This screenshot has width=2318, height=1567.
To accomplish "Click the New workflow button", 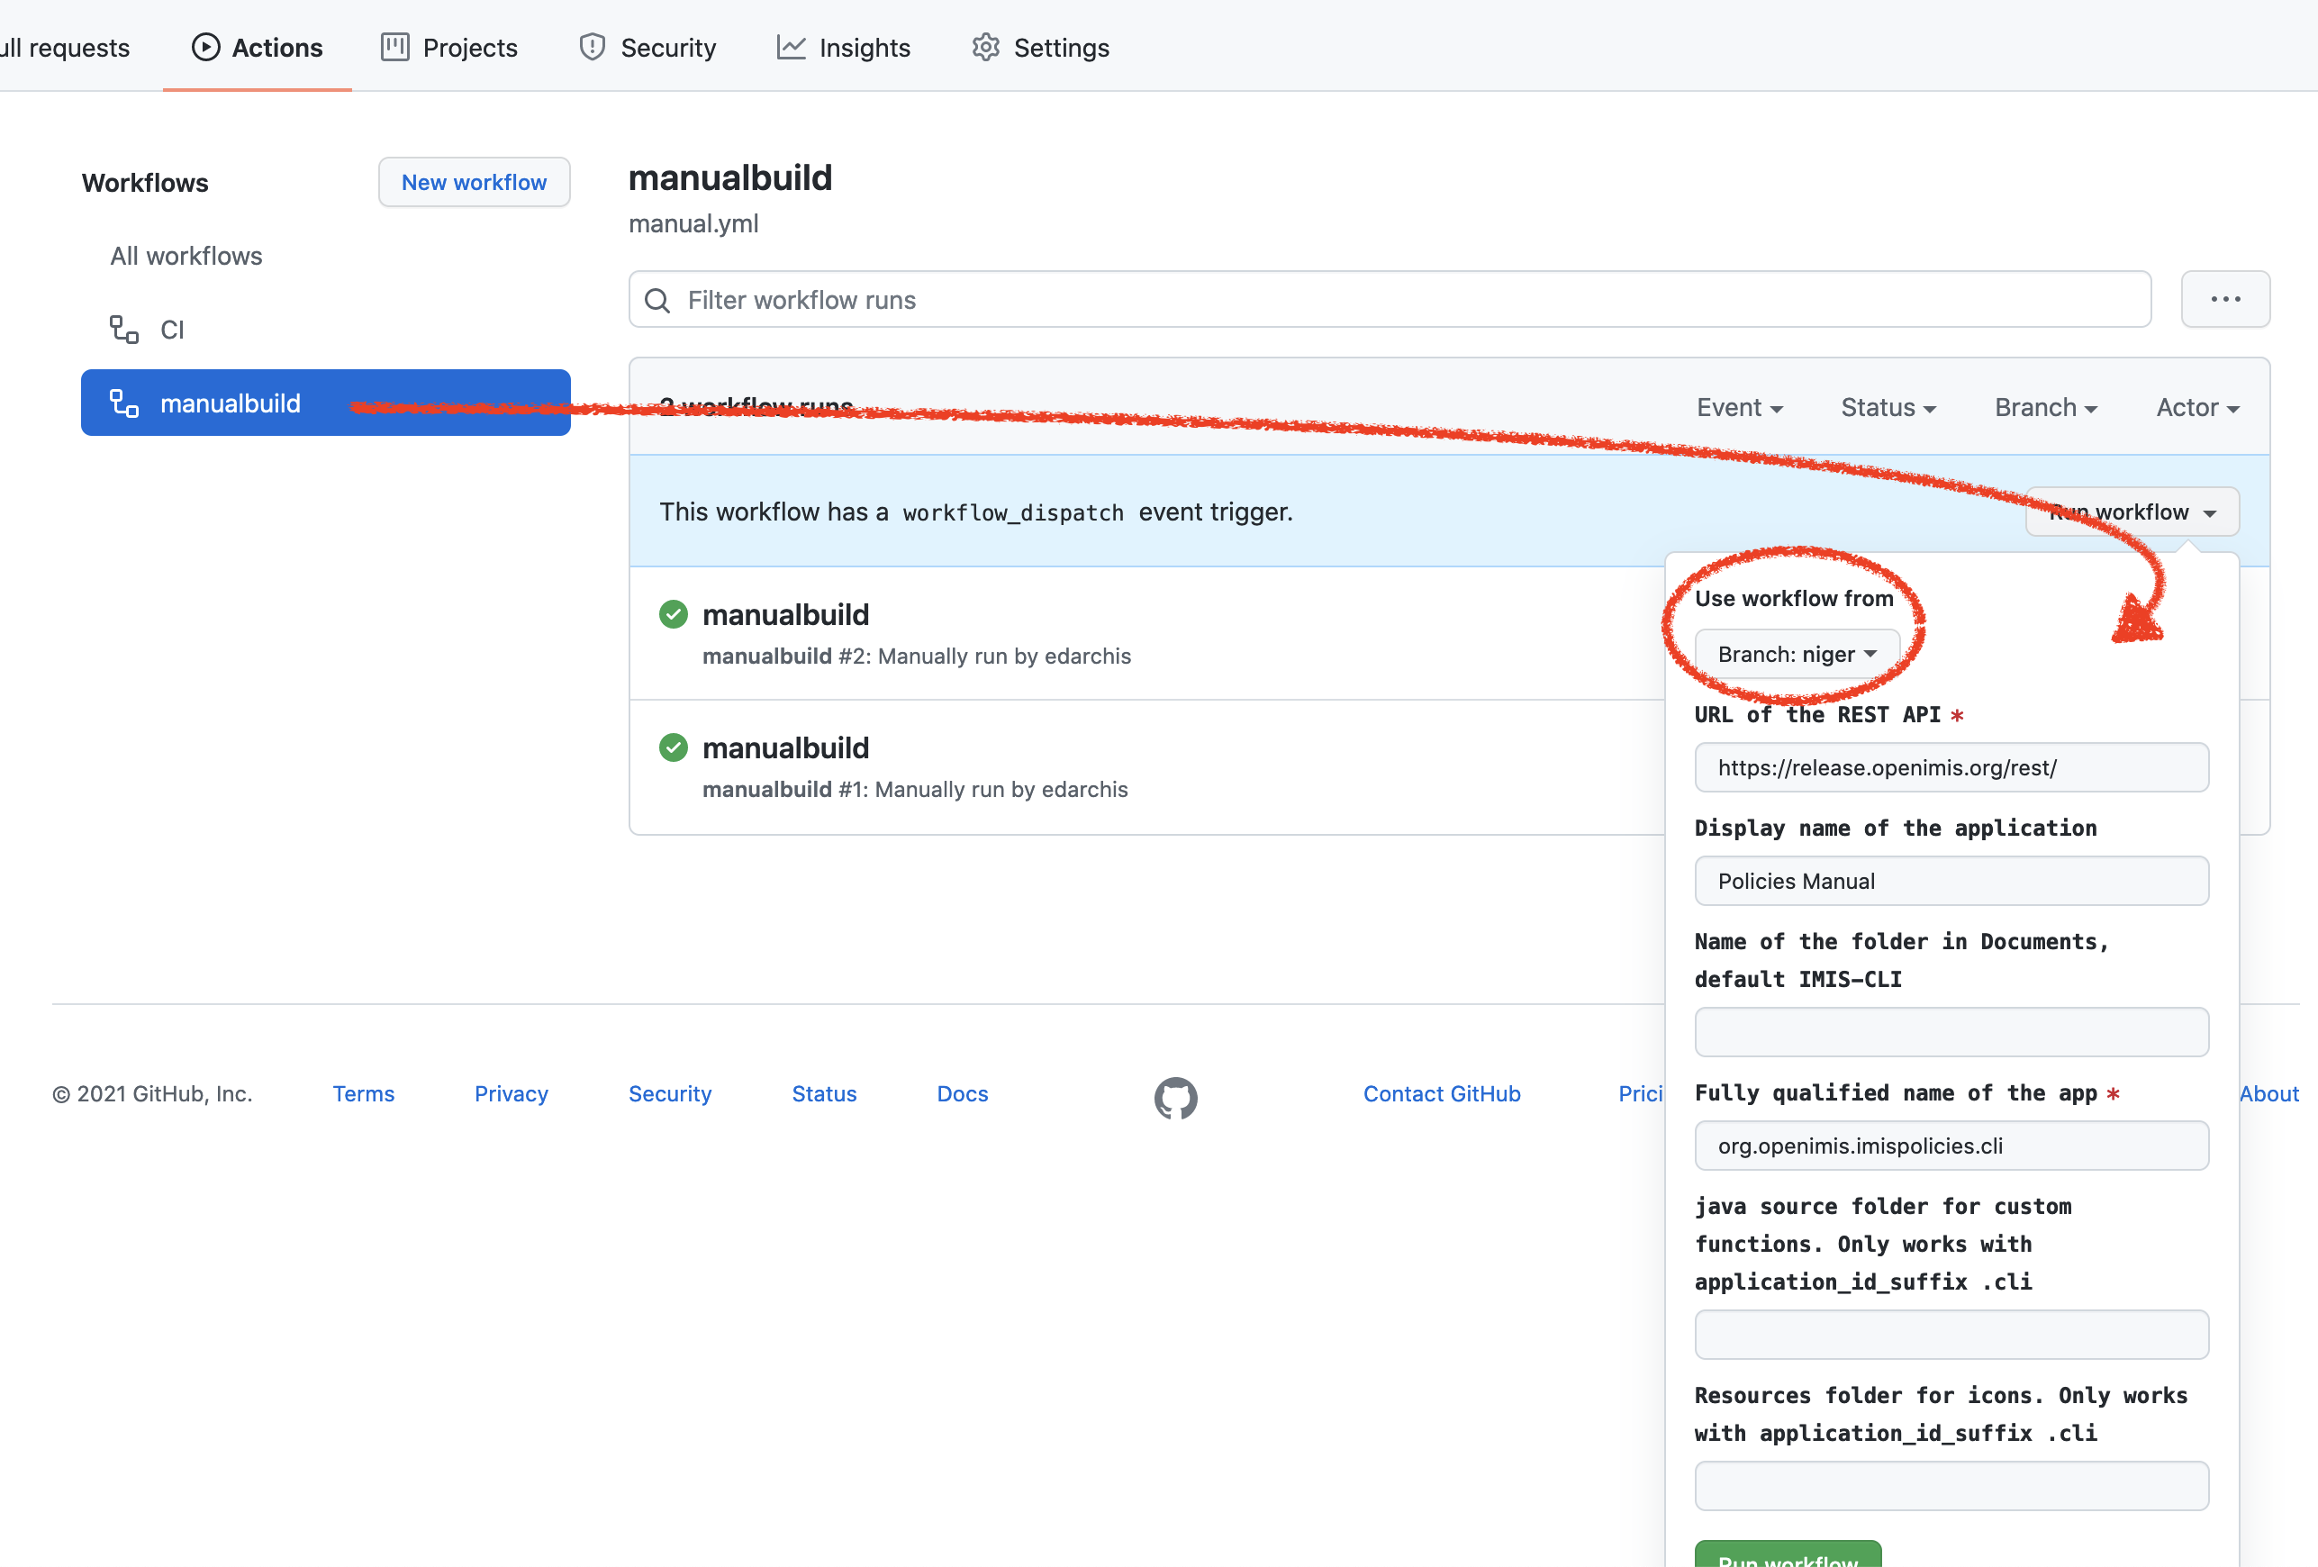I will (474, 183).
